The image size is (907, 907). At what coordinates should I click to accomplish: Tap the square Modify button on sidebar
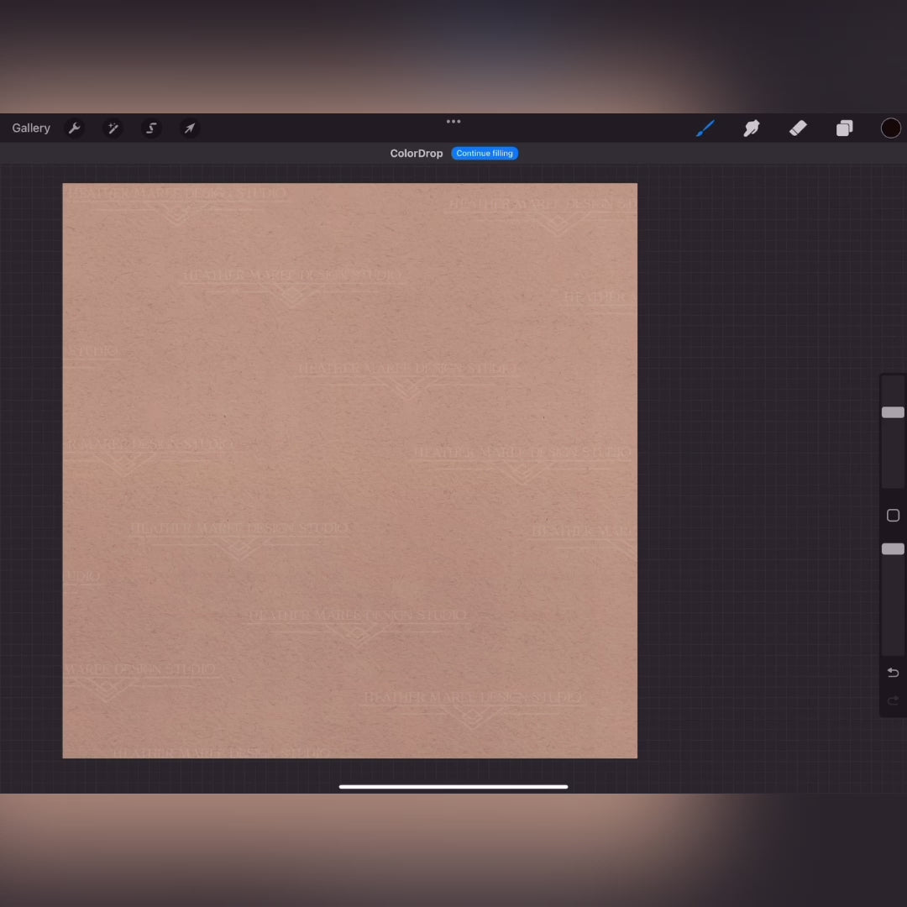tap(893, 516)
